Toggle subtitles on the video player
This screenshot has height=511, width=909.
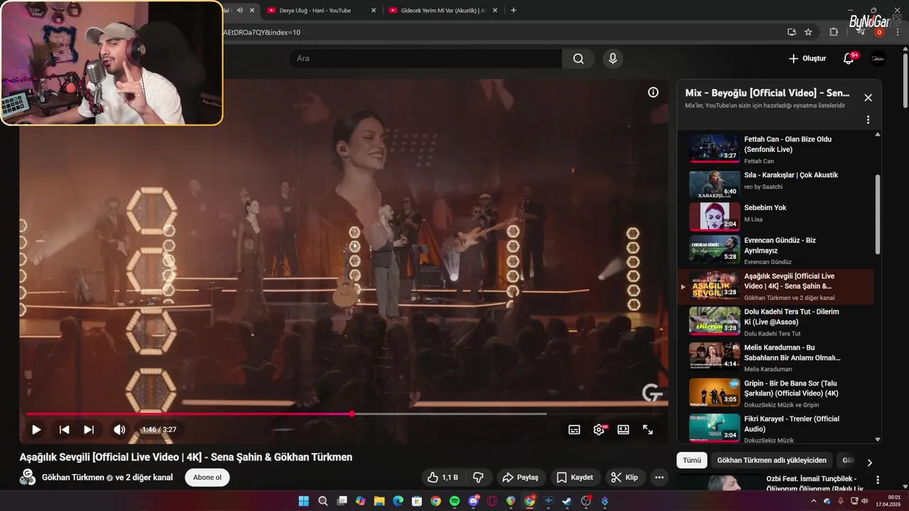click(x=575, y=429)
